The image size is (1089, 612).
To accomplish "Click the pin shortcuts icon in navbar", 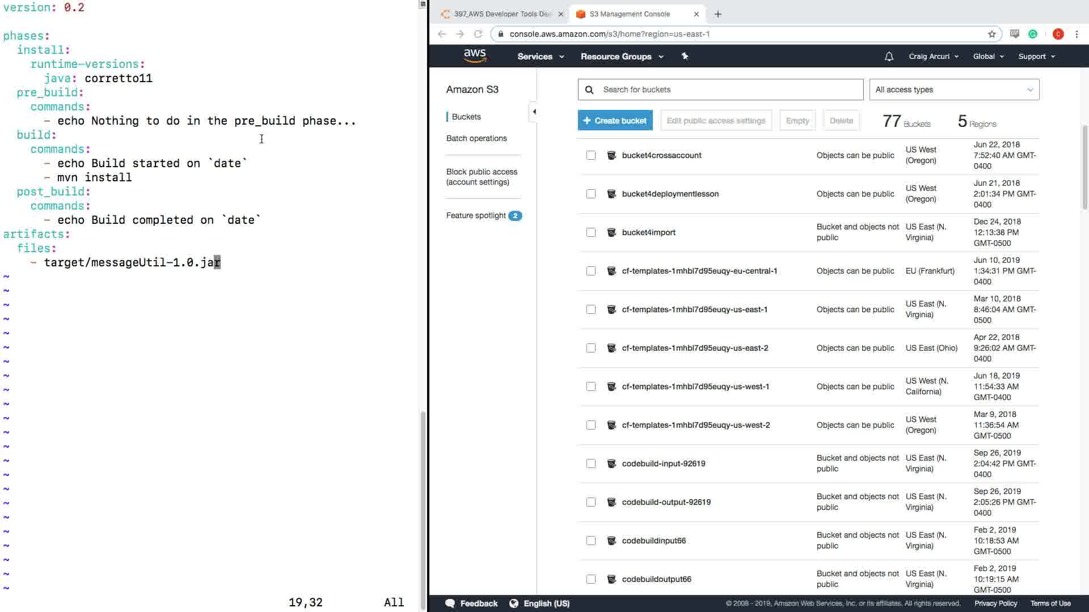I will pyautogui.click(x=685, y=56).
